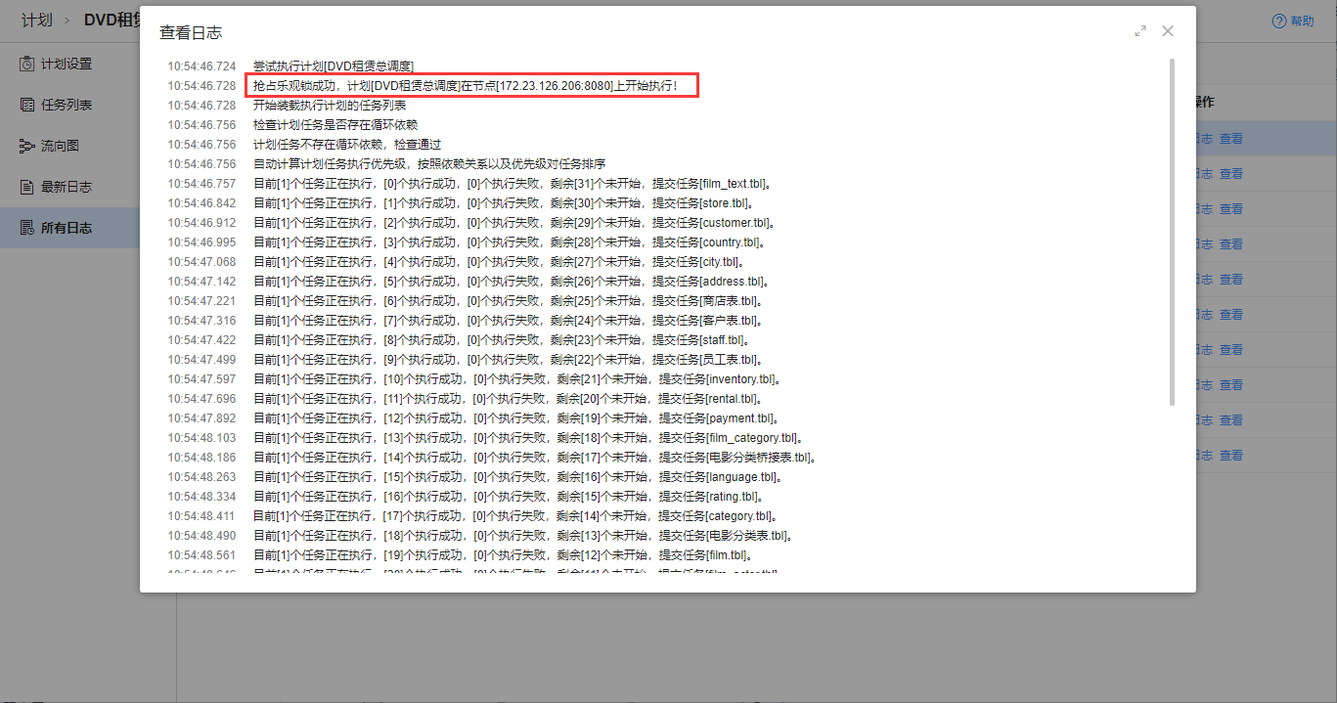Click timestamp 10:54:47.696
The image size is (1337, 703).
coord(201,399)
